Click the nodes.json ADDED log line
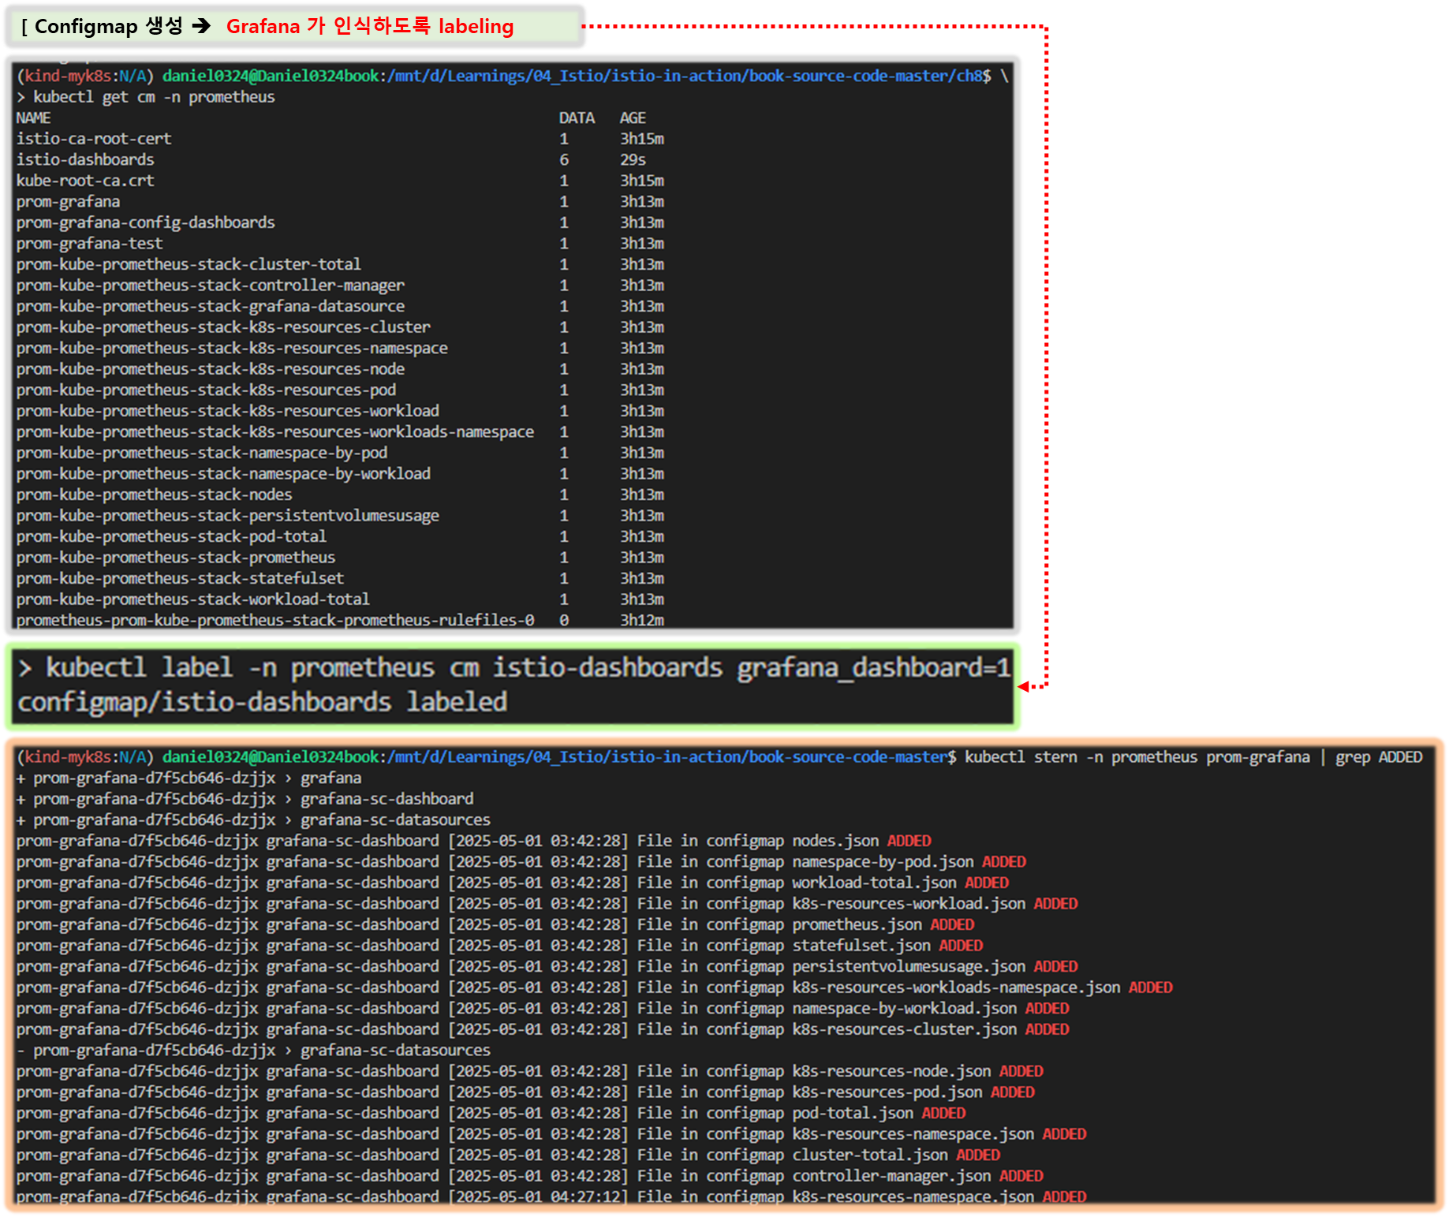 click(x=473, y=841)
